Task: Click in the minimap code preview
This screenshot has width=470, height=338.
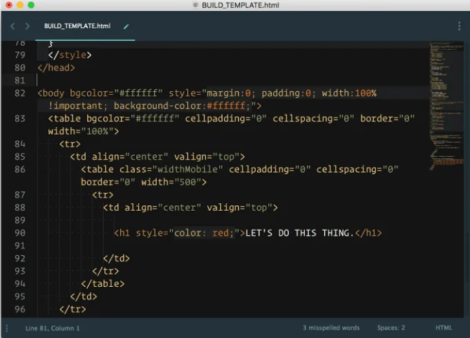Action: point(446,106)
